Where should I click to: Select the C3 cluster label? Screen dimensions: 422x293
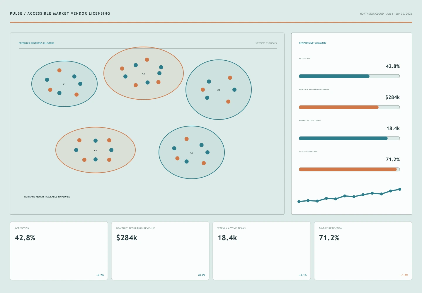pyautogui.click(x=219, y=90)
